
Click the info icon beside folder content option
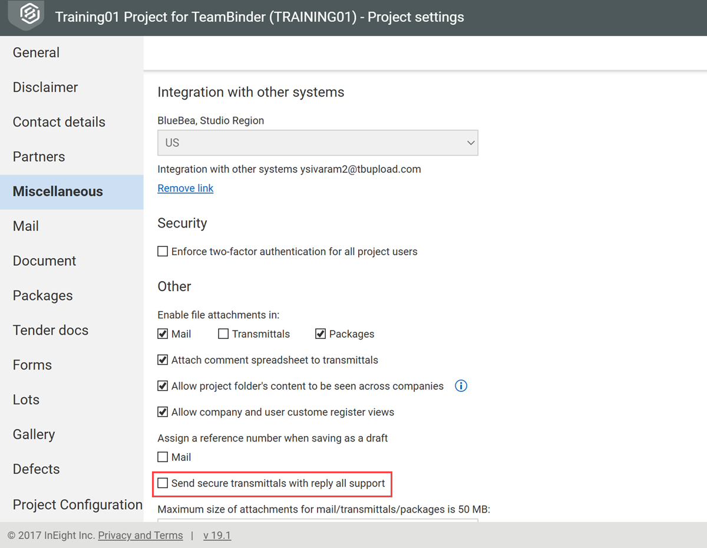[461, 386]
